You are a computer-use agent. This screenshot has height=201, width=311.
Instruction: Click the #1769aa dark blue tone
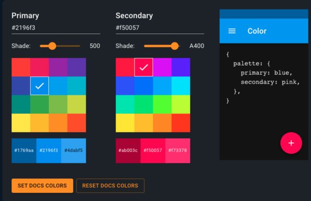tap(24, 150)
